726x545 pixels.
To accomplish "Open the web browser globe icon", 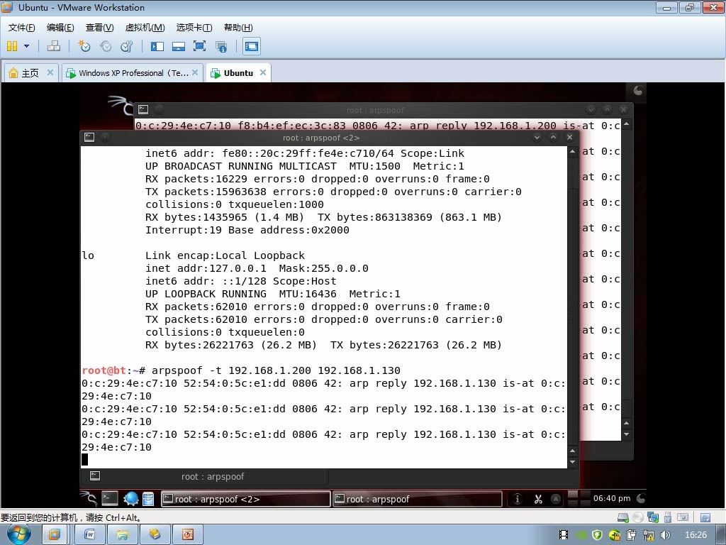I will pyautogui.click(x=131, y=499).
